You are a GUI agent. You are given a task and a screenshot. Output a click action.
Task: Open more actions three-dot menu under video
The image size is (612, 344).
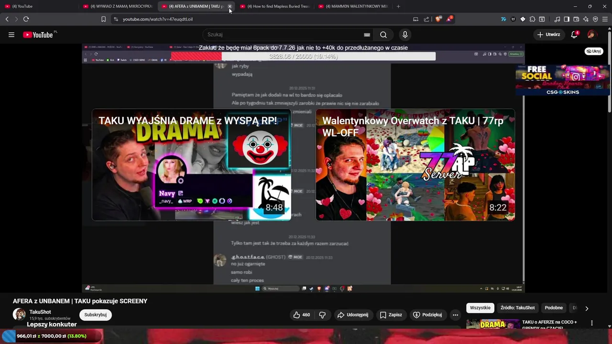coord(455,315)
